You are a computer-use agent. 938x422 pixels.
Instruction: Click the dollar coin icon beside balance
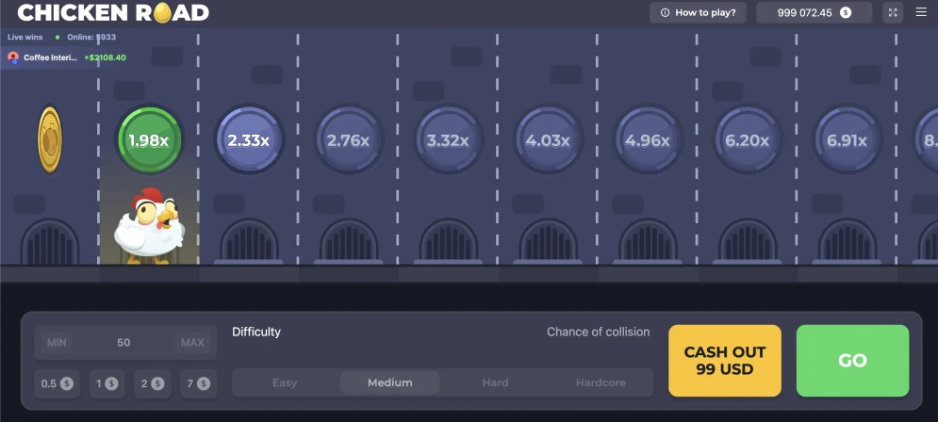pyautogui.click(x=846, y=12)
